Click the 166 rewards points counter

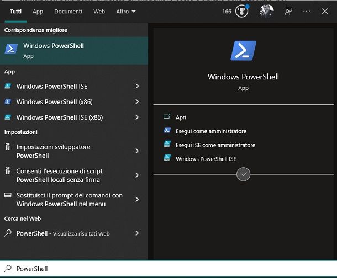tap(227, 12)
